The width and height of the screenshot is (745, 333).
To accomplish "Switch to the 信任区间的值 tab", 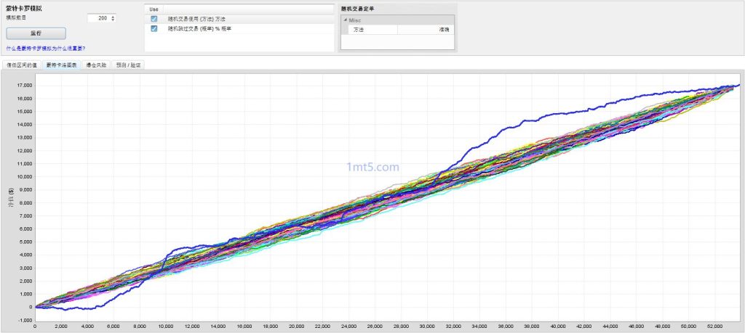I will coord(21,65).
